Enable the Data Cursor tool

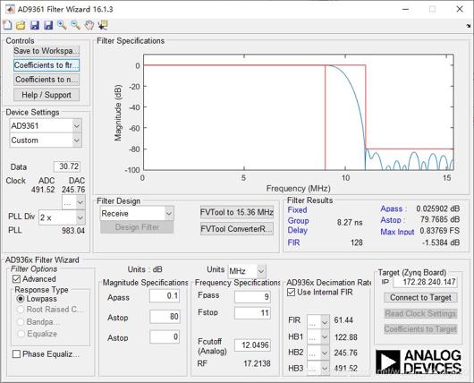coord(103,25)
